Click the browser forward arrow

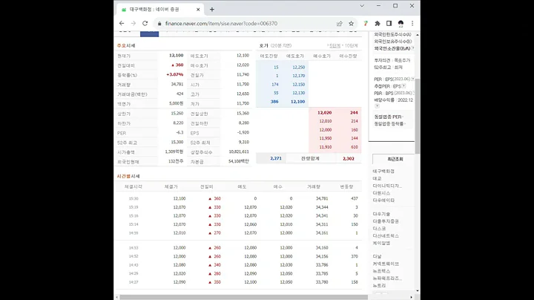133,23
